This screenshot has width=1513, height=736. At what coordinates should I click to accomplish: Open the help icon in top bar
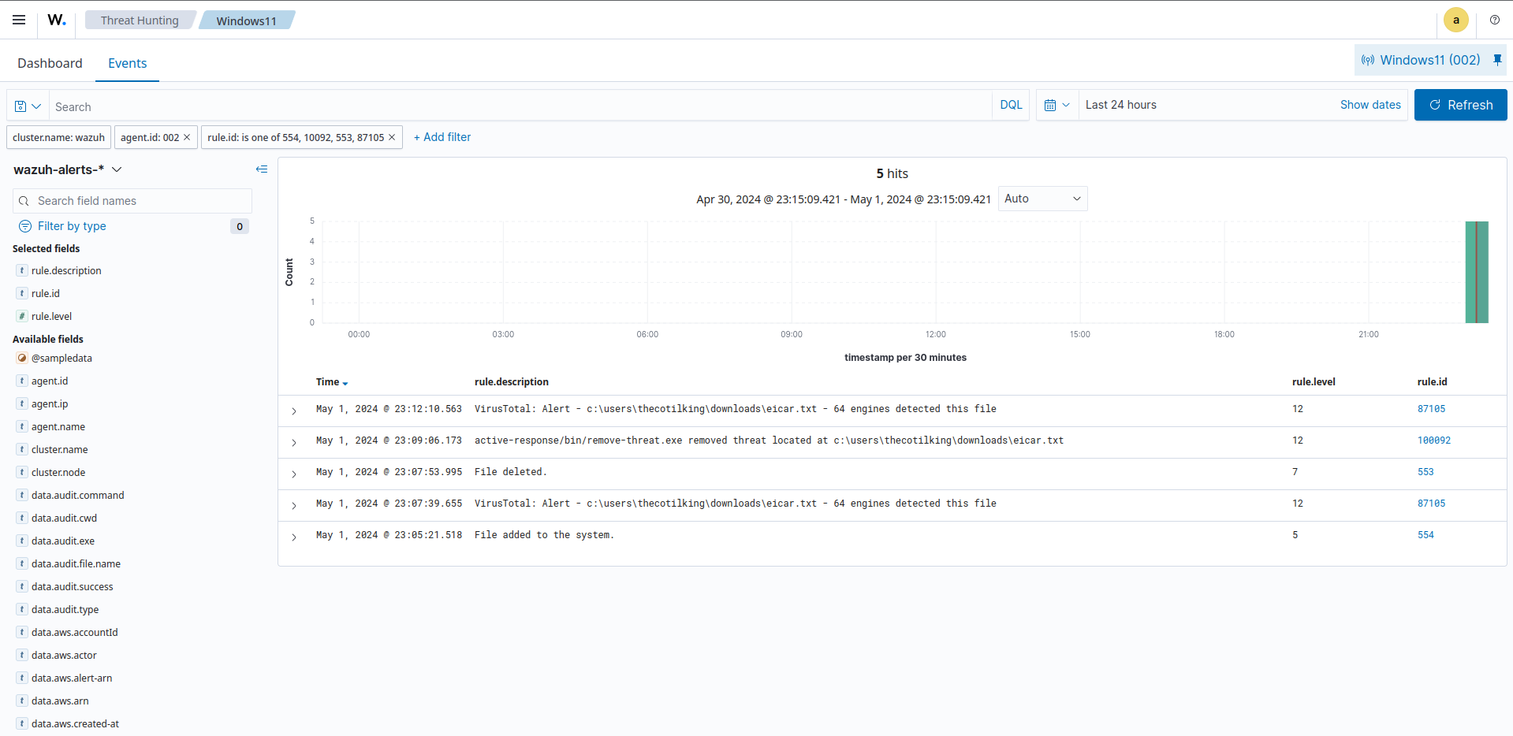pyautogui.click(x=1494, y=20)
